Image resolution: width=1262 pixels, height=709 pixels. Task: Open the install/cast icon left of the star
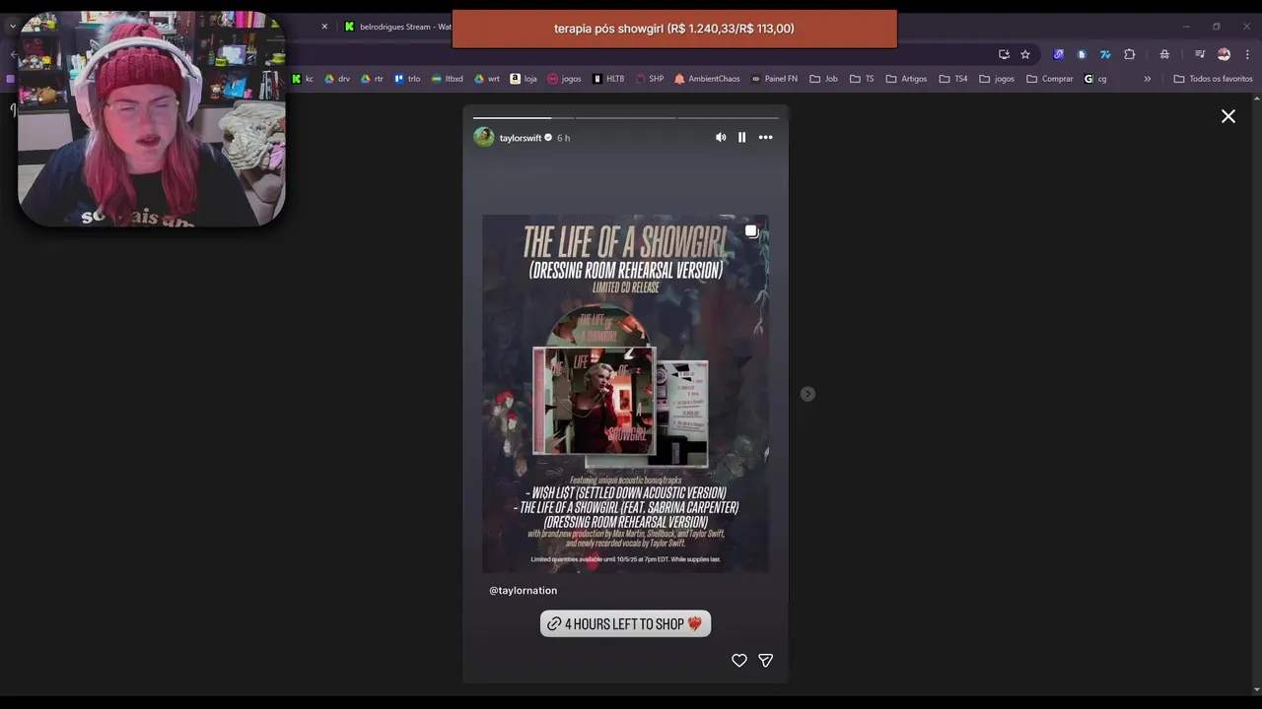pos(1004,54)
